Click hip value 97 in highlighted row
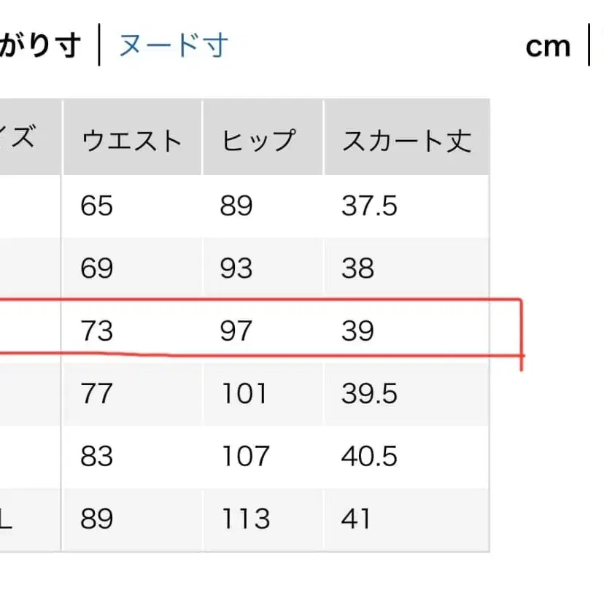The width and height of the screenshot is (604, 604). 233,330
